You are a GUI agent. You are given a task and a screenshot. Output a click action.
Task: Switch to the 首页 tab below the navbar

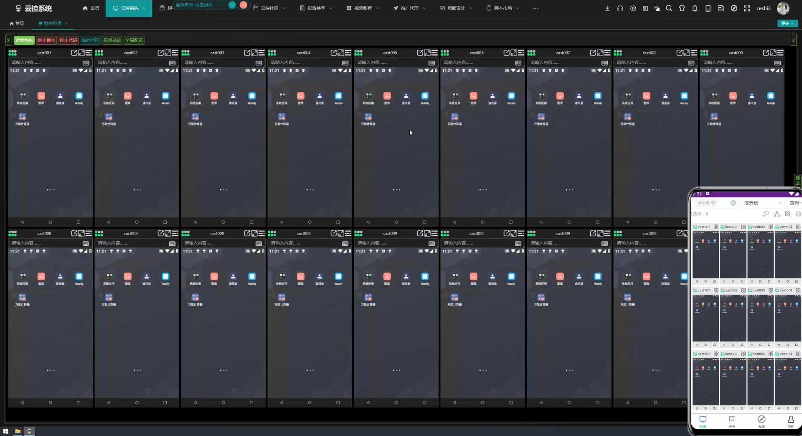click(x=17, y=23)
